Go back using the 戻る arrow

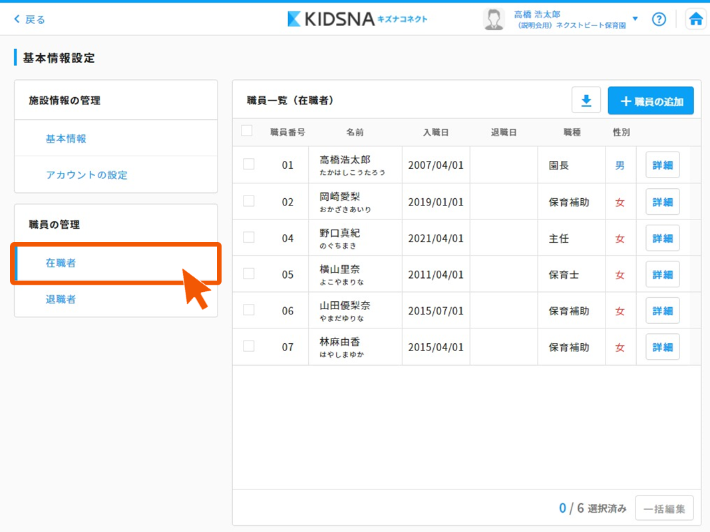point(29,19)
